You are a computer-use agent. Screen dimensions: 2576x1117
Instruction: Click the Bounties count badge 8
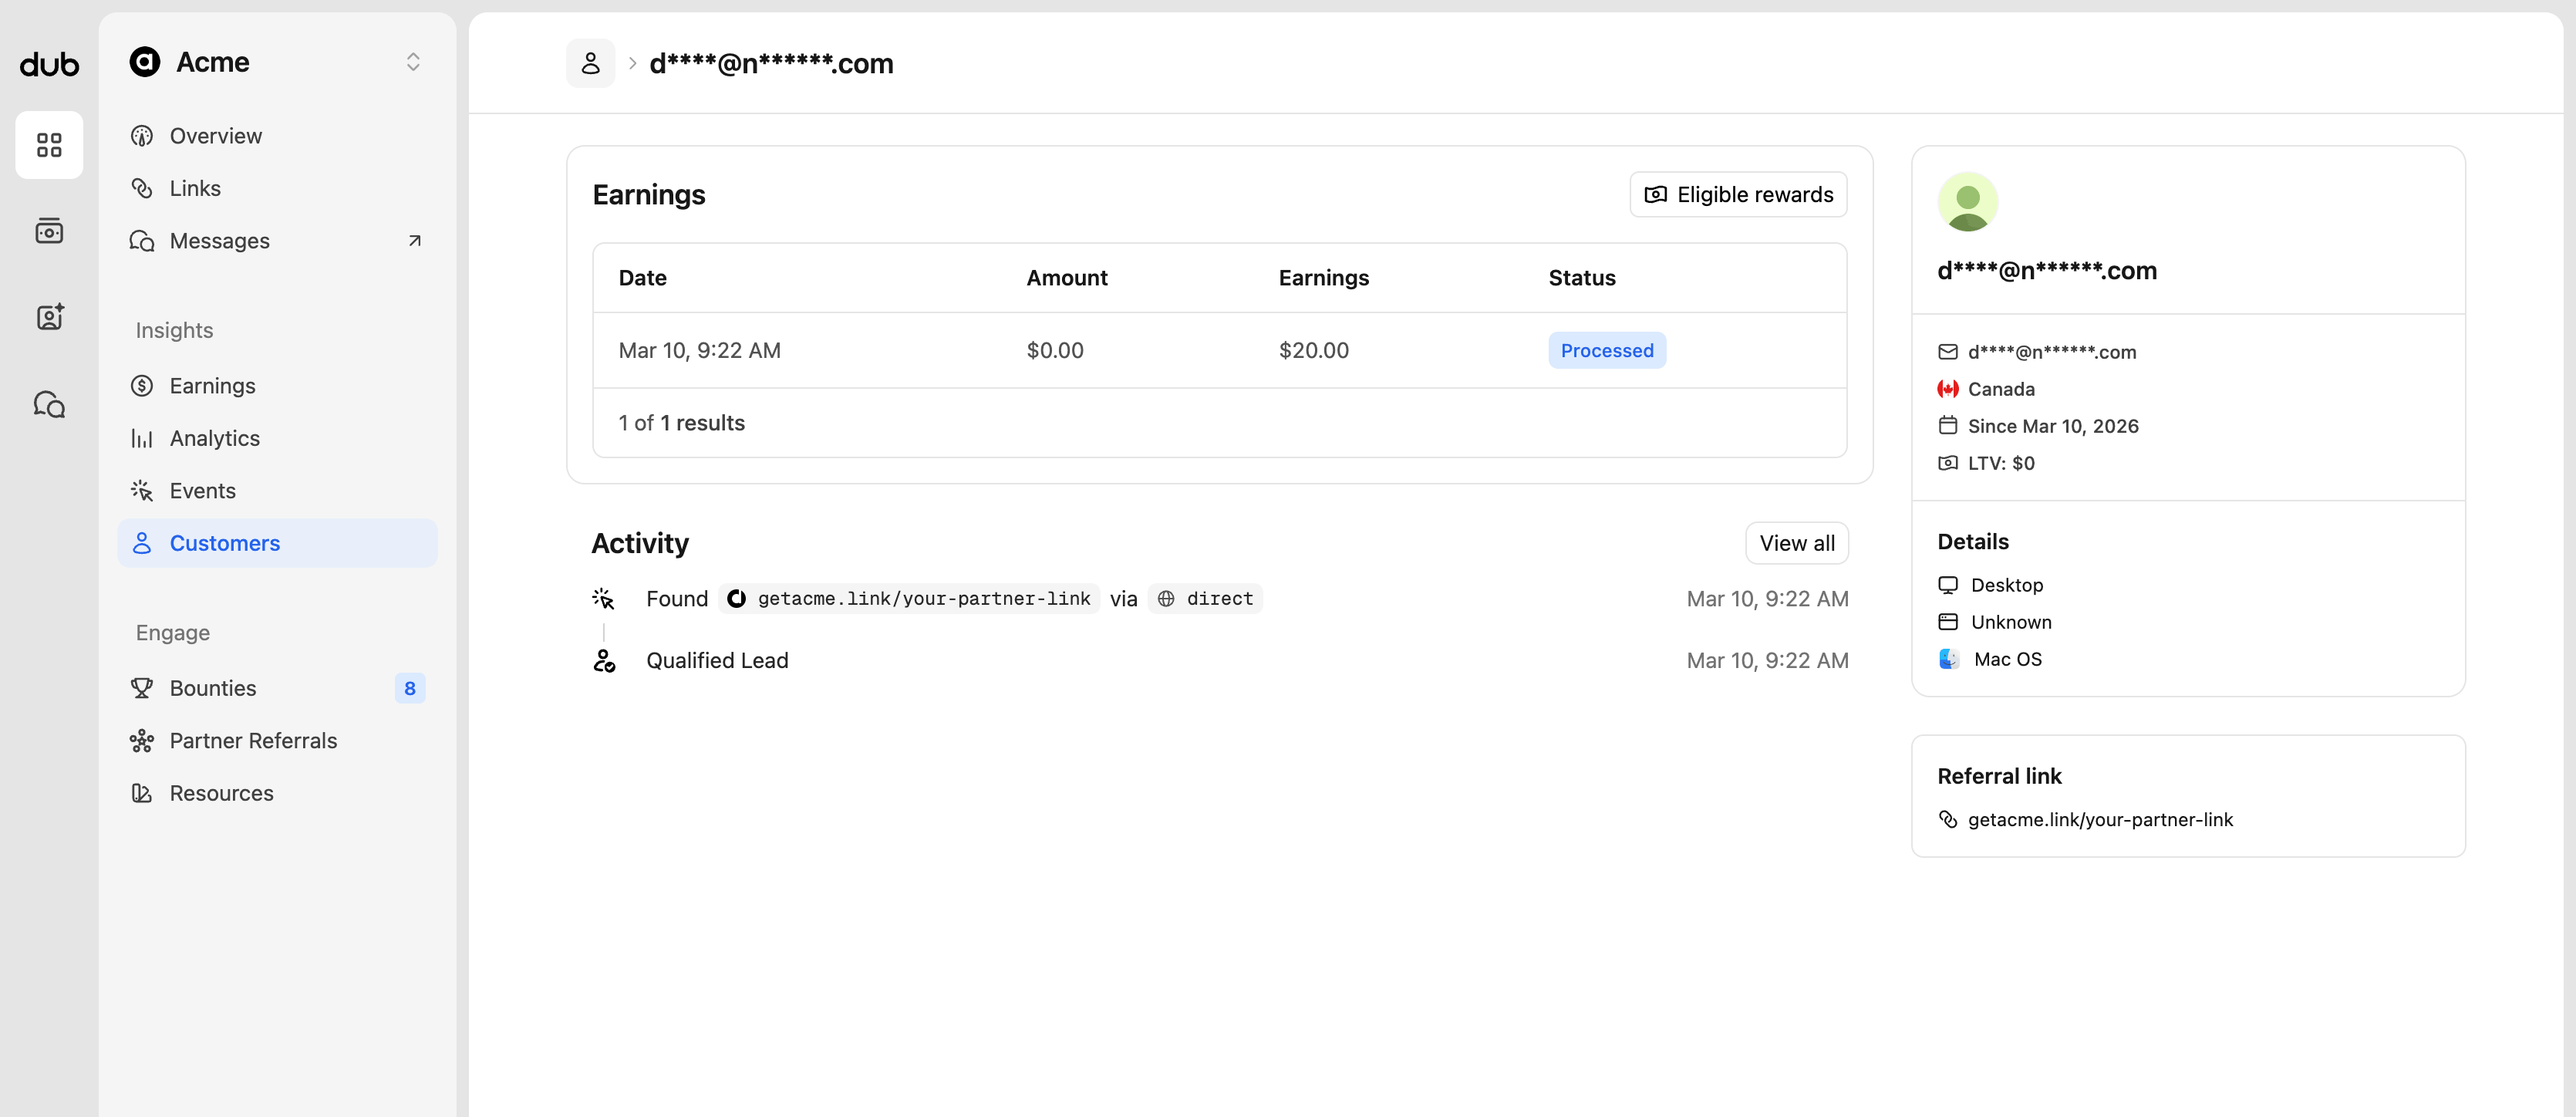[410, 688]
